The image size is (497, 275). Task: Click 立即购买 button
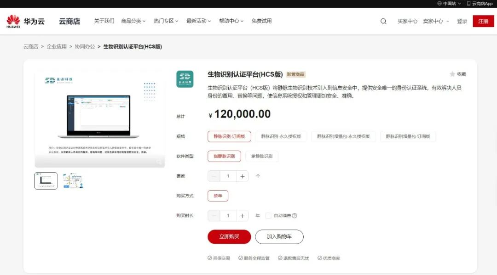click(229, 237)
